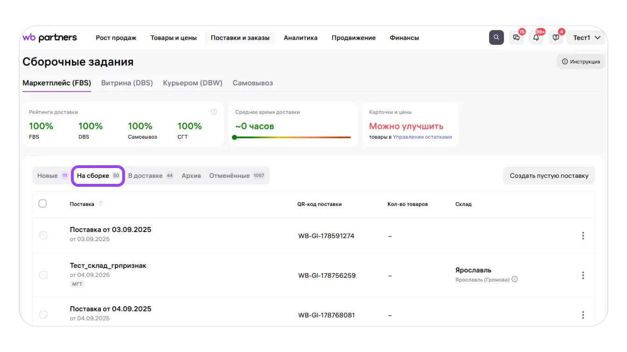Follow the Управлении остатками link
627x352 pixels.
[422, 137]
